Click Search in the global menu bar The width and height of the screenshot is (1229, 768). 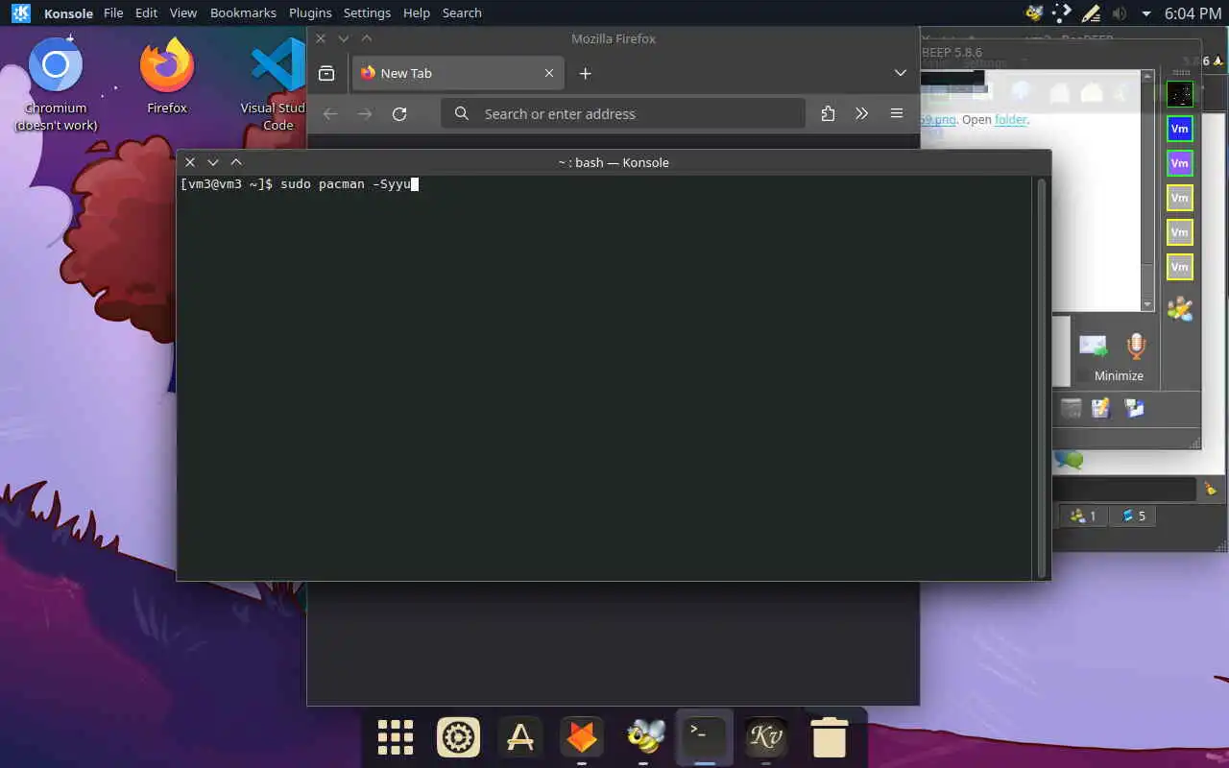click(462, 13)
